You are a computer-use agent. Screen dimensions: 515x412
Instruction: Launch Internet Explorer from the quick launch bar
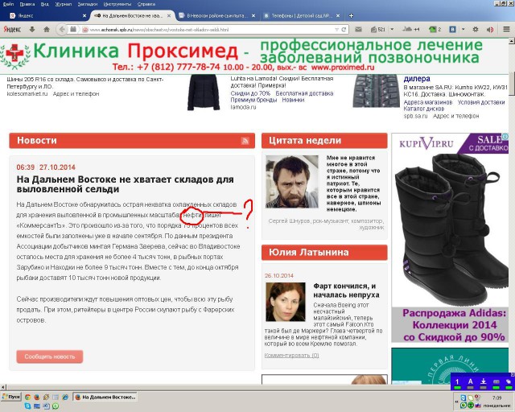tap(65, 398)
